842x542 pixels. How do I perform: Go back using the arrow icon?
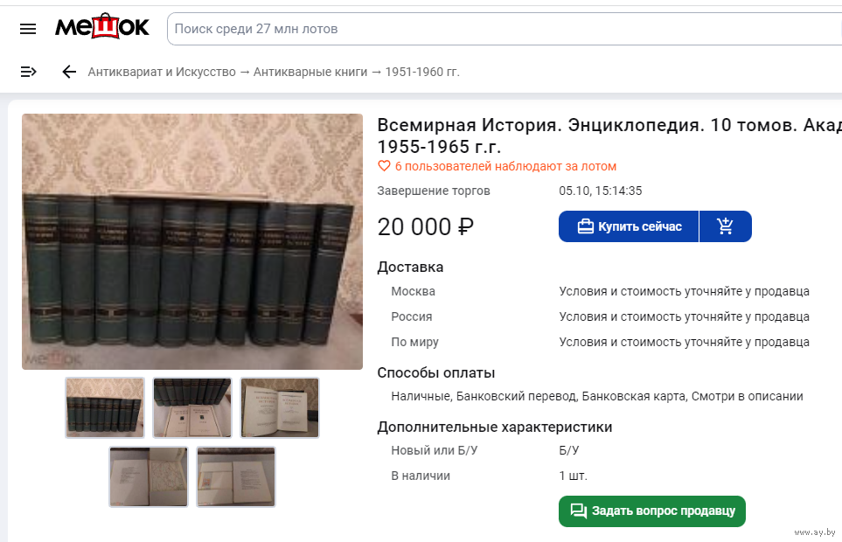[69, 72]
